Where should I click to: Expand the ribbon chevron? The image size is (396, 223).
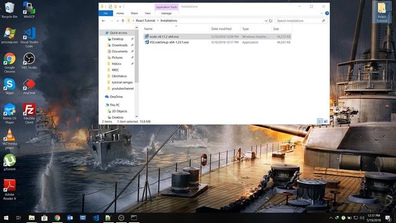coord(322,13)
